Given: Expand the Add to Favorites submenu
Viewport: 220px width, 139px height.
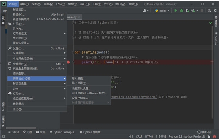Looking at the screenshot, I should tap(37, 98).
